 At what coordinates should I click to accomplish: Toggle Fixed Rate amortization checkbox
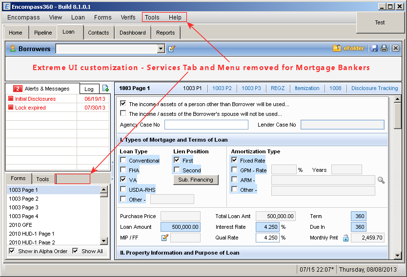pyautogui.click(x=234, y=160)
